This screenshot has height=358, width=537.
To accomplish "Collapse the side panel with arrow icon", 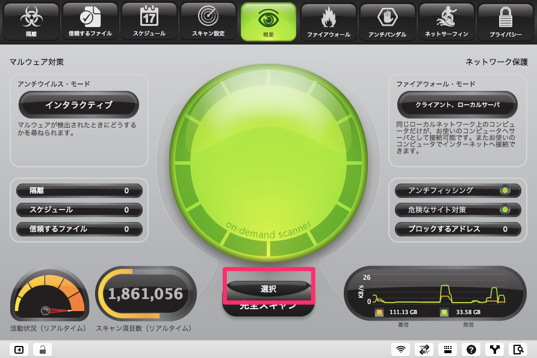I will (x=19, y=349).
